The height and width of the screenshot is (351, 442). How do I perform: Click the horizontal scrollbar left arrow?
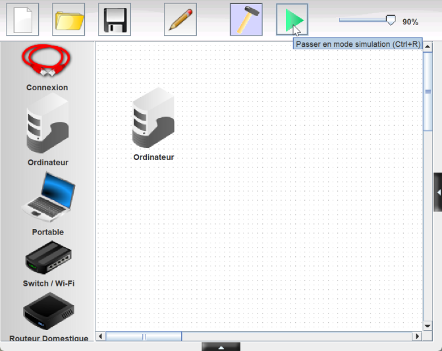click(101, 337)
